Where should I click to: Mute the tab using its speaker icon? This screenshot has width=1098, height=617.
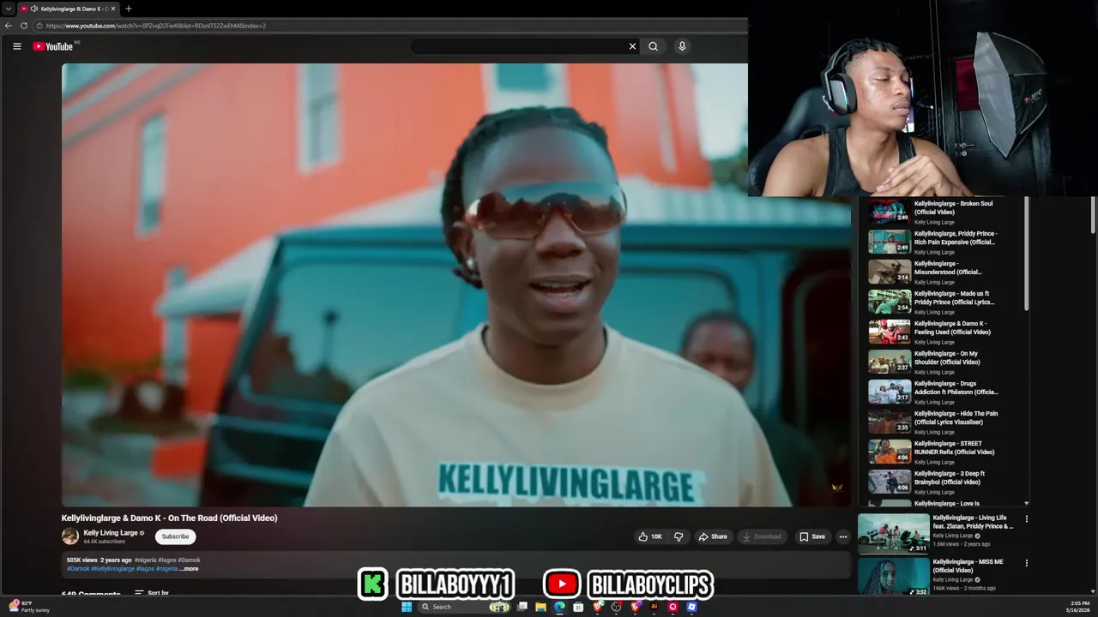point(34,9)
